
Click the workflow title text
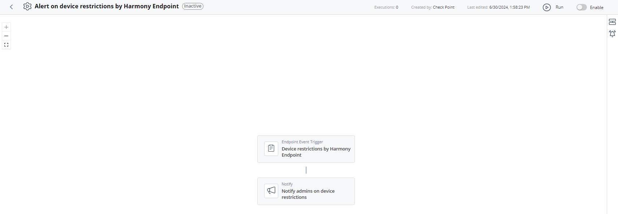tap(107, 6)
